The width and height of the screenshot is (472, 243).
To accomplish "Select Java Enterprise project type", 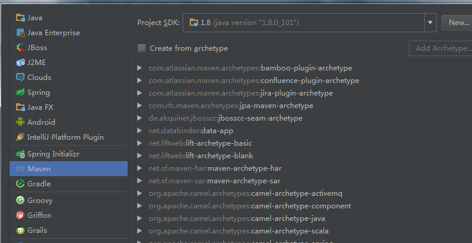I will point(69,33).
